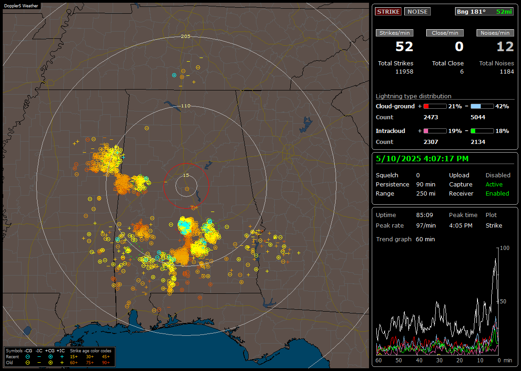Screen dimensions: 521x371
Task: Click the Peak rate value 97/min
Action: coord(426,225)
